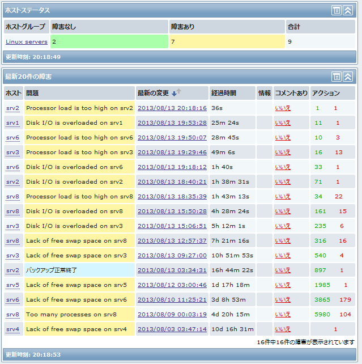This screenshot has width=362, height=364.
Task: Open timestamp 2013/08/13 15:50:28
Action: [172, 211]
